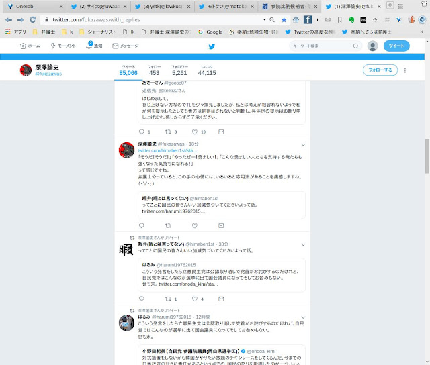
Task: Open the Twitterの高度な検索 bookmark
Action: pyautogui.click(x=310, y=32)
